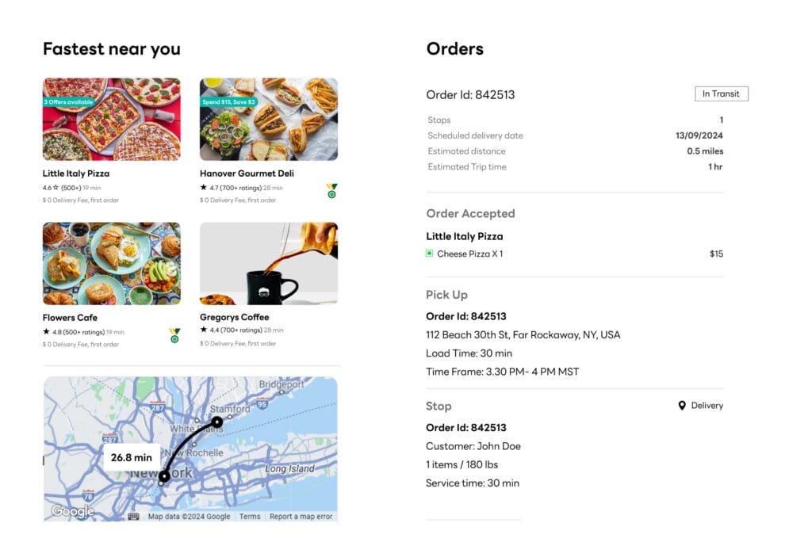Viewport: 812px width, 542px height.
Task: Click the medal badge beside Flowers Cafe
Action: 174,335
